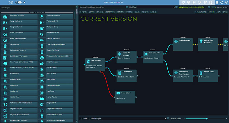This screenshot has width=229, height=123.
Task: Select the Await File Created blidget icon
Action: [x=5, y=34]
